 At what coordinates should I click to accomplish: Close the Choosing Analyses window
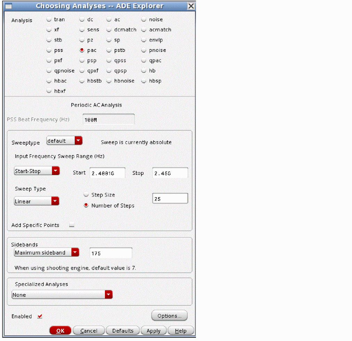[x=191, y=6]
